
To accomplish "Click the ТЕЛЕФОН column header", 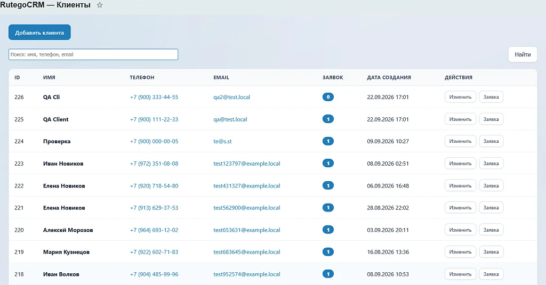I will [142, 78].
